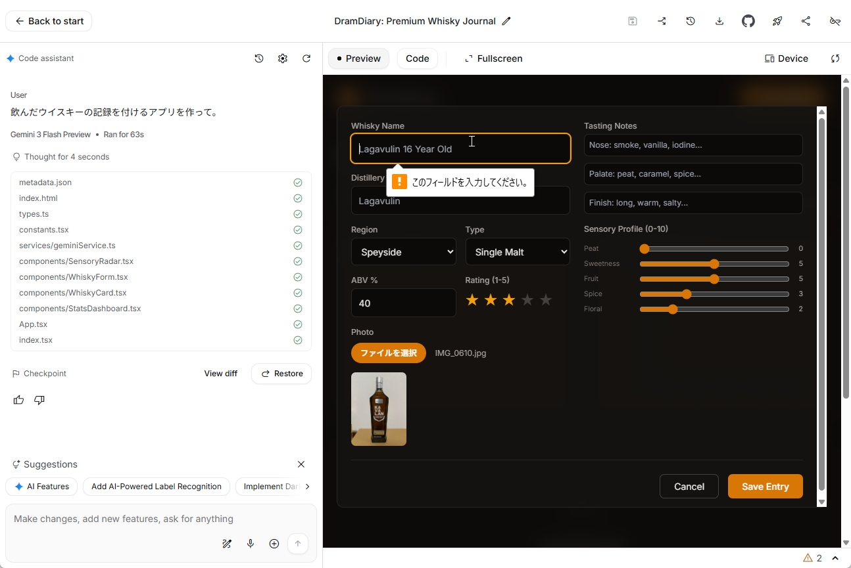Set rating to three stars
Viewport: 851px width, 568px height.
pos(509,300)
